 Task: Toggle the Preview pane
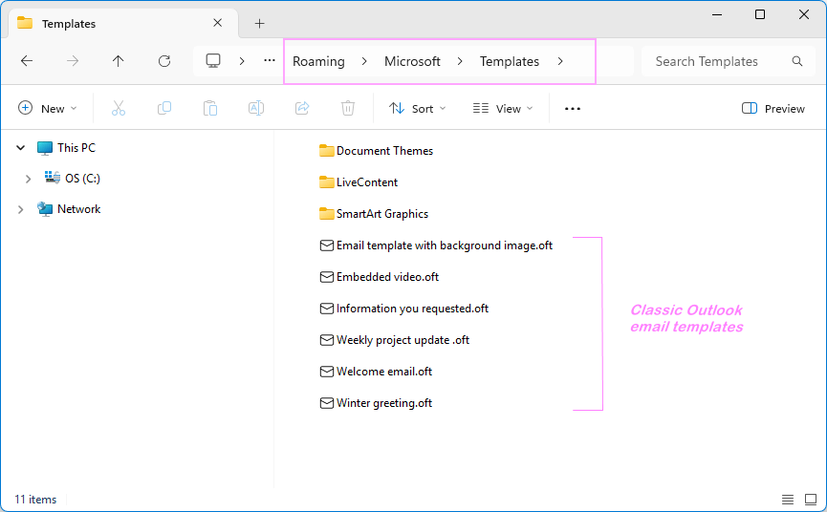point(773,109)
